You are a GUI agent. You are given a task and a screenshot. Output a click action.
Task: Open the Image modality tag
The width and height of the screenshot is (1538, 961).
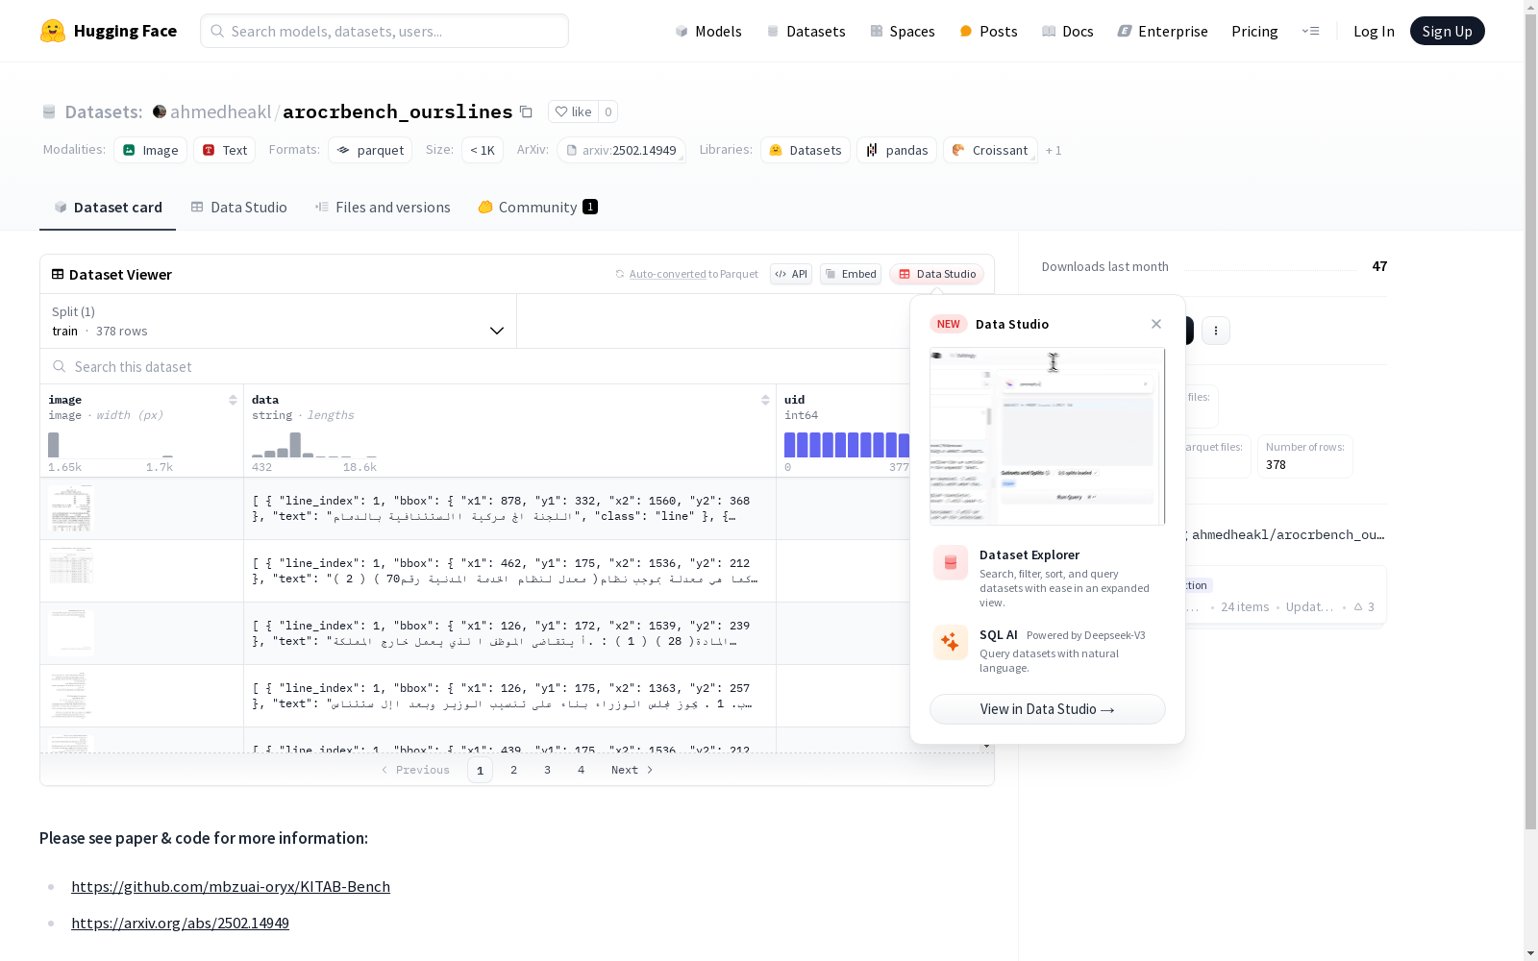(151, 150)
